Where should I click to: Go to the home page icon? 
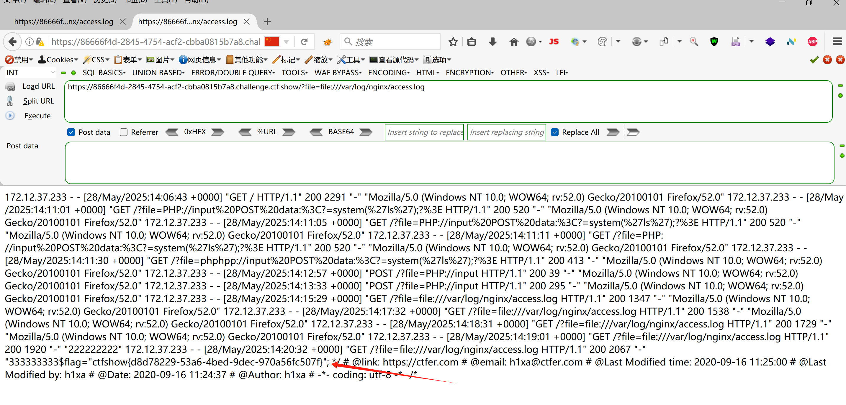tap(514, 42)
